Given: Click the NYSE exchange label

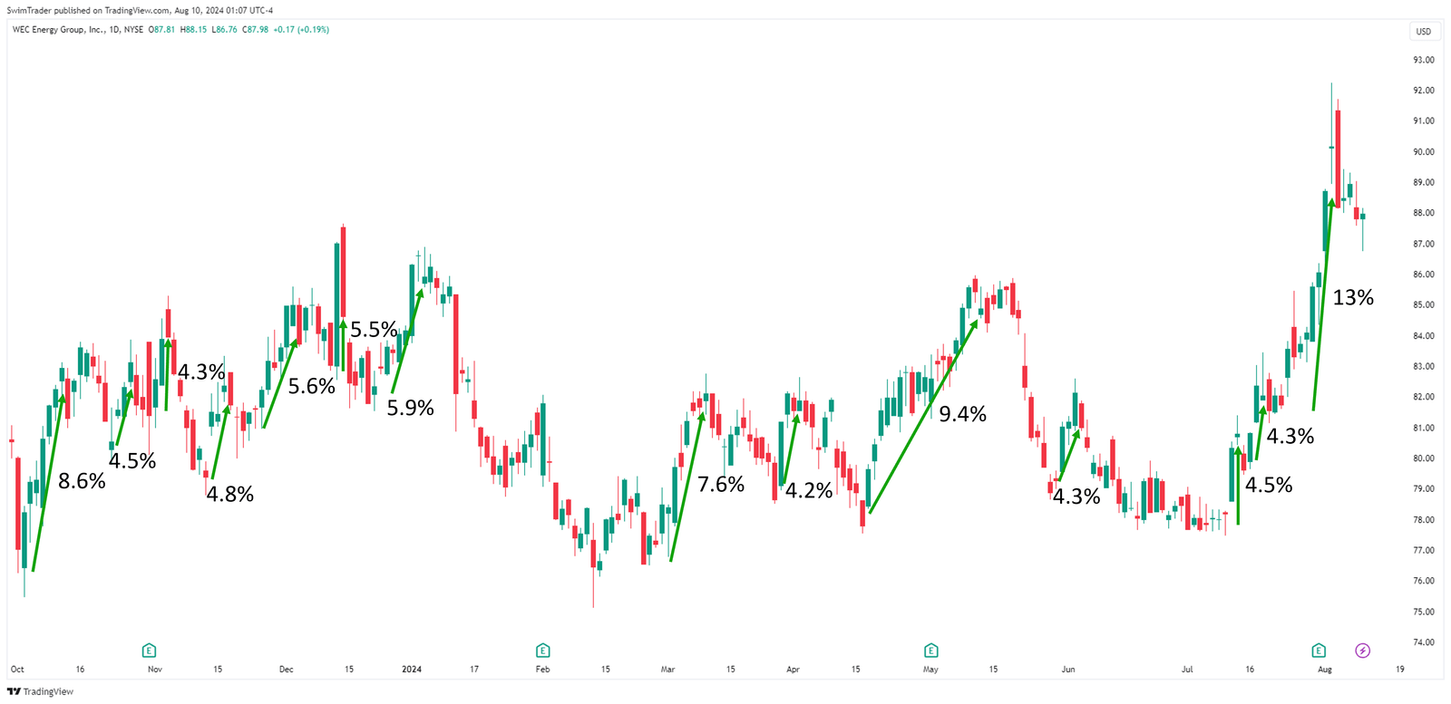Looking at the screenshot, I should 133,30.
